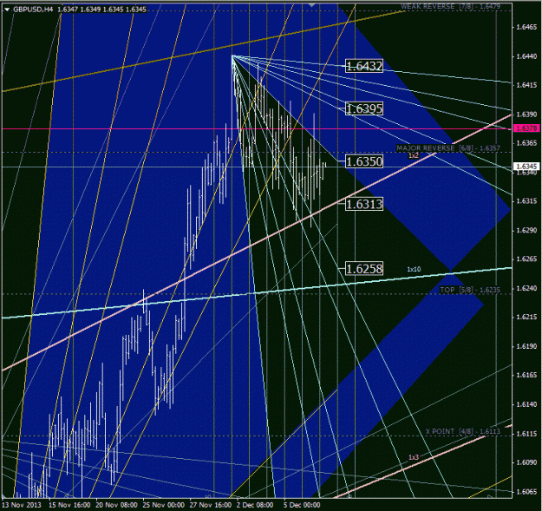The height and width of the screenshot is (511, 542).
Task: Select the 1x10 Gann line label
Action: (414, 269)
